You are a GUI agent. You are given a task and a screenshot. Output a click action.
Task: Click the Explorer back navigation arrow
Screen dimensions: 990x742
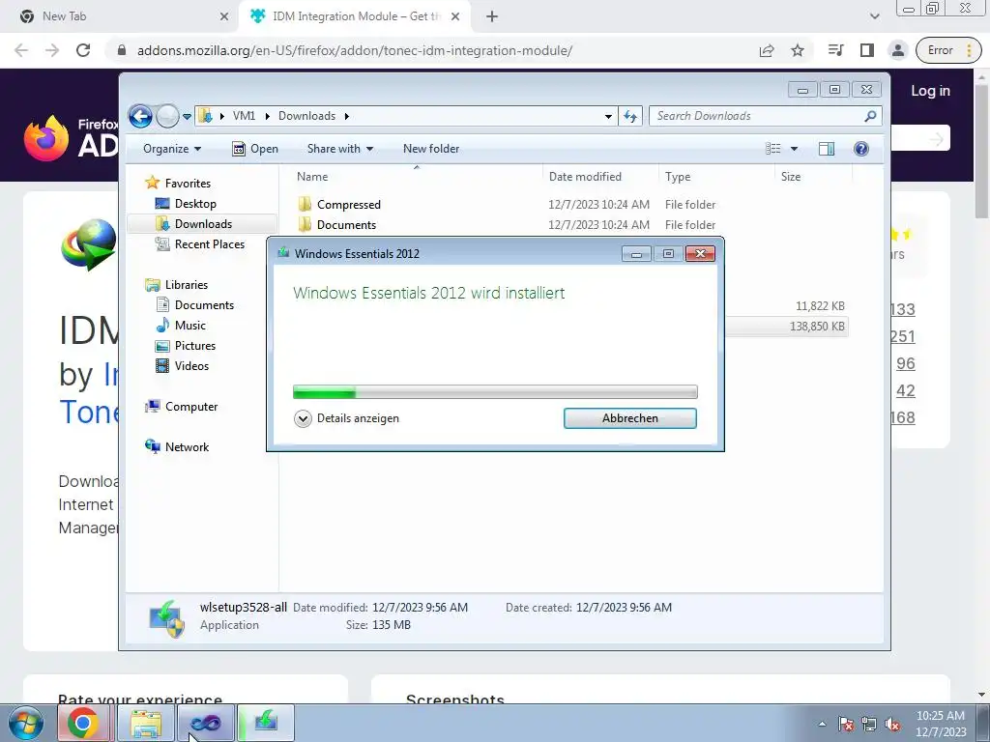click(x=140, y=116)
